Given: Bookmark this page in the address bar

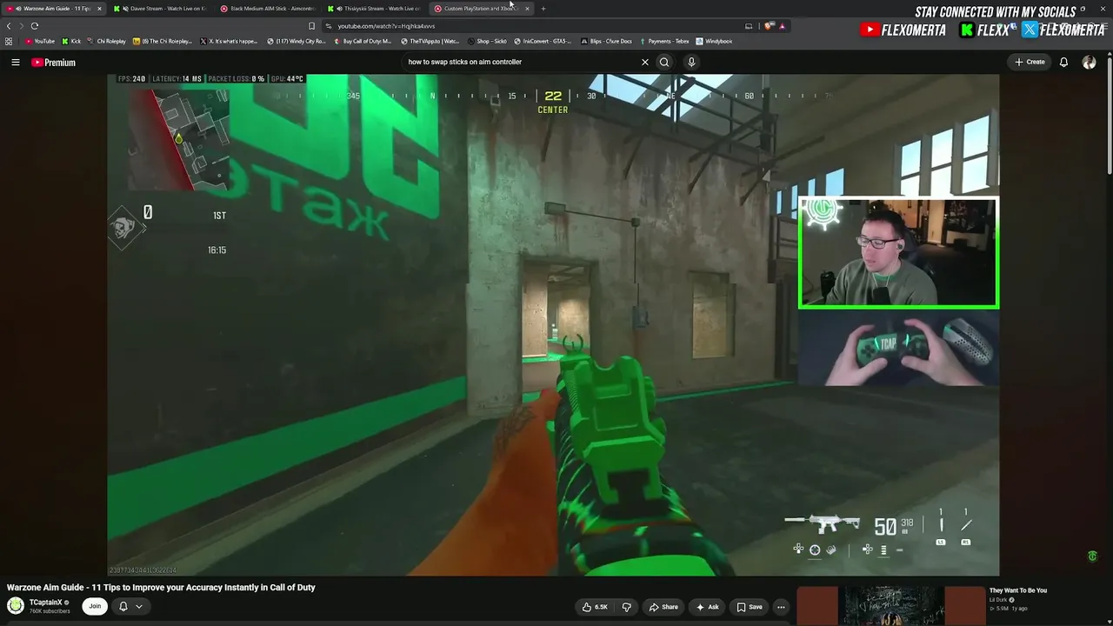Looking at the screenshot, I should pyautogui.click(x=312, y=26).
